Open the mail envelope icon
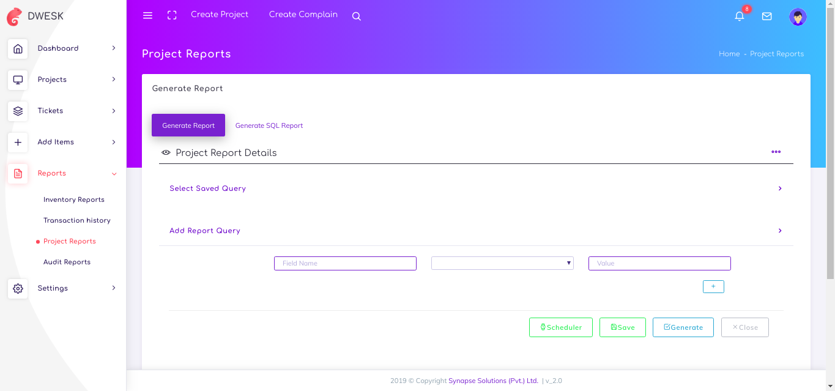The width and height of the screenshot is (835, 391). coord(766,17)
